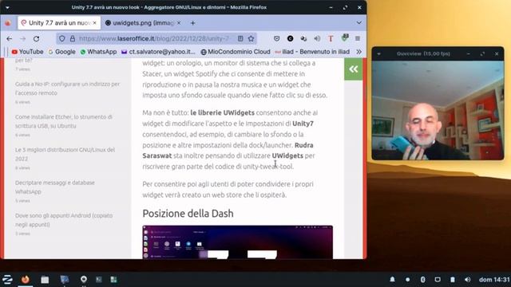The image size is (511, 287).
Task: Open the display tray icon
Action: [x=438, y=279]
